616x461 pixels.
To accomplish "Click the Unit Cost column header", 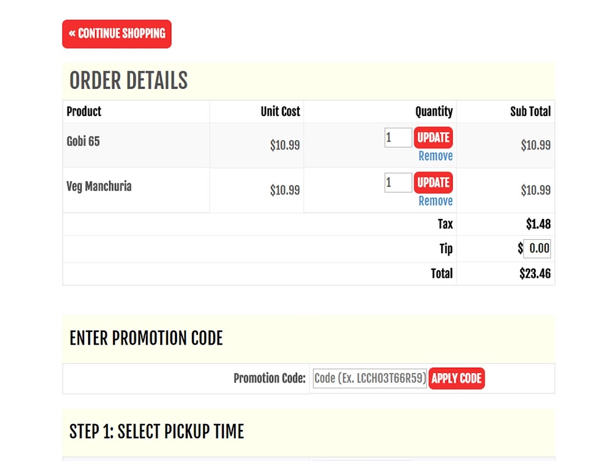I will point(280,112).
